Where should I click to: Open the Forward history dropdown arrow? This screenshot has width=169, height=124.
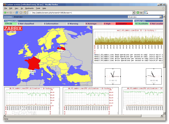[x=14, y=13]
